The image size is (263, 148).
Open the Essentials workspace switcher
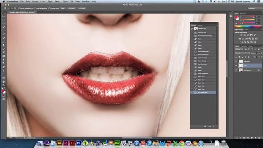(255, 8)
